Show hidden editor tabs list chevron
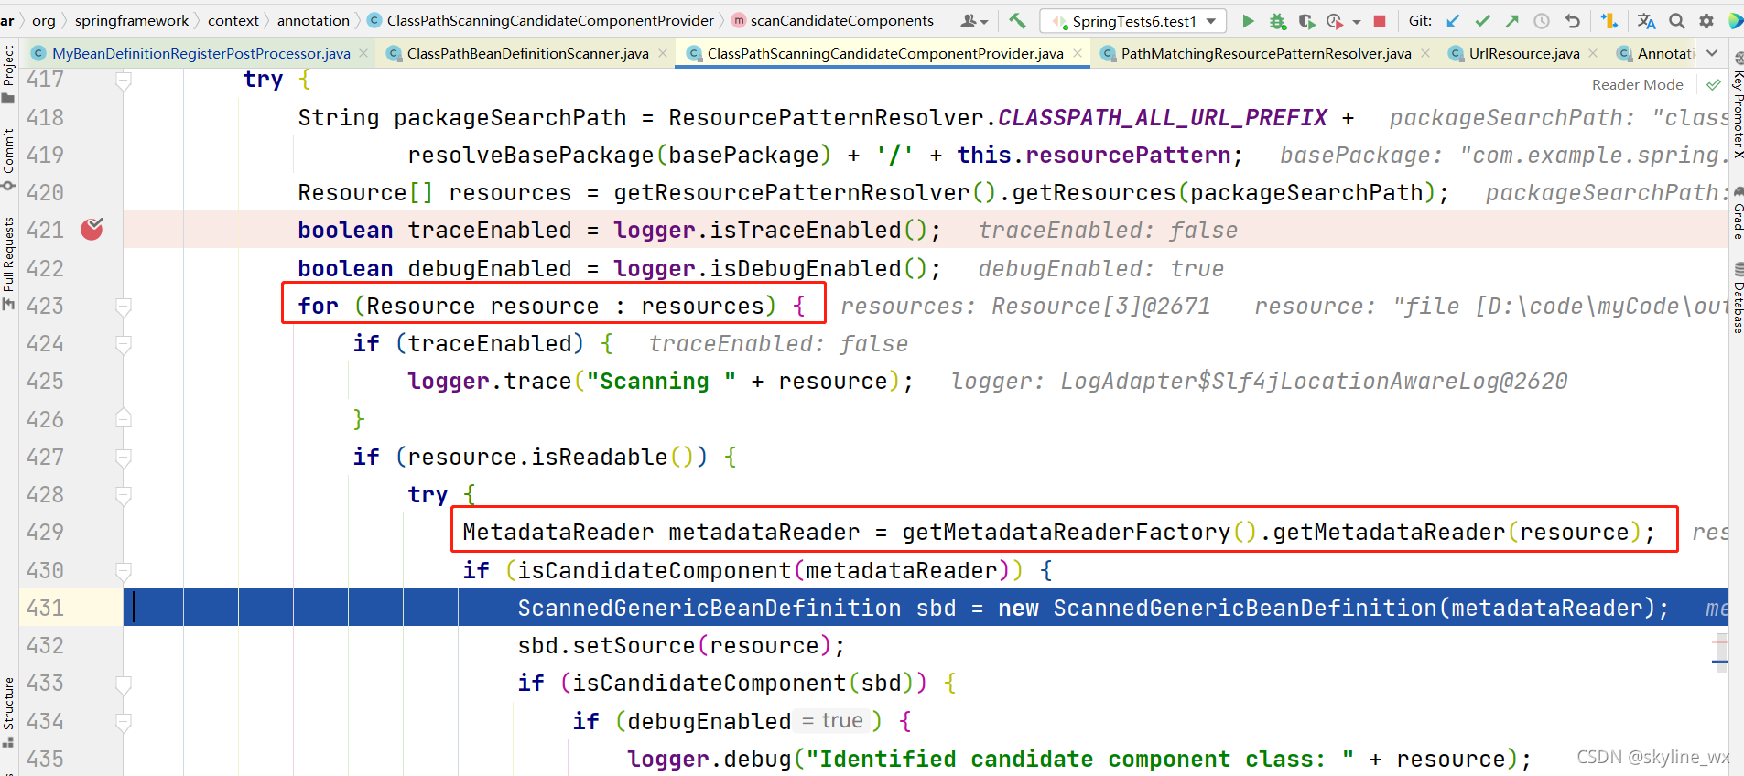Viewport: 1744px width, 776px height. tap(1712, 53)
